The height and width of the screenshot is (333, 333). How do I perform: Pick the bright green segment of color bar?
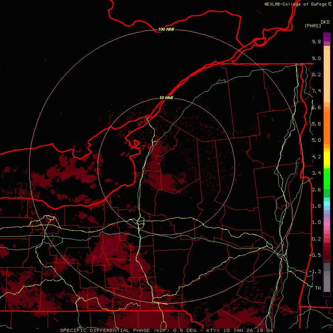(327, 179)
